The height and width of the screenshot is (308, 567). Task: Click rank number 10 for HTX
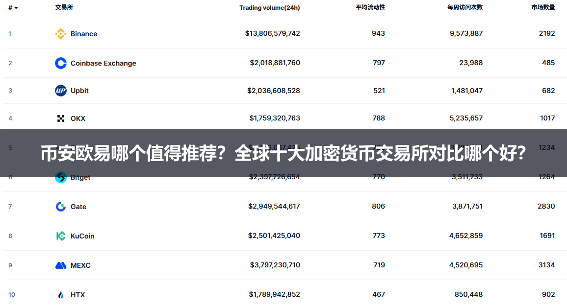coord(12,295)
